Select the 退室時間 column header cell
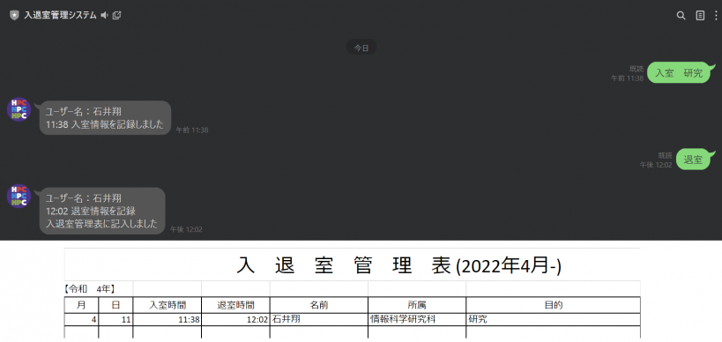 [x=235, y=305]
